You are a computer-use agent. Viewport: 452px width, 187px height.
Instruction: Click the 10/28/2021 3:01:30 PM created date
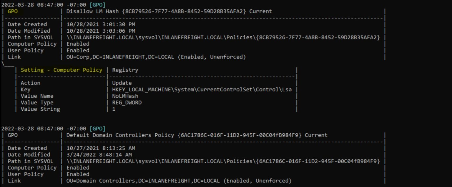pyautogui.click(x=101, y=24)
